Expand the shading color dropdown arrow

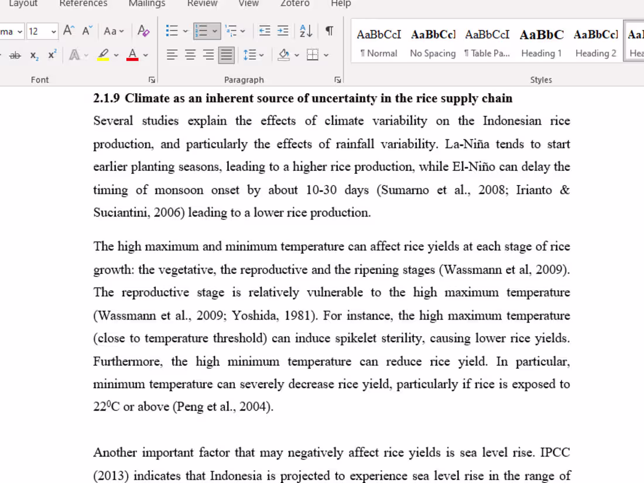297,55
